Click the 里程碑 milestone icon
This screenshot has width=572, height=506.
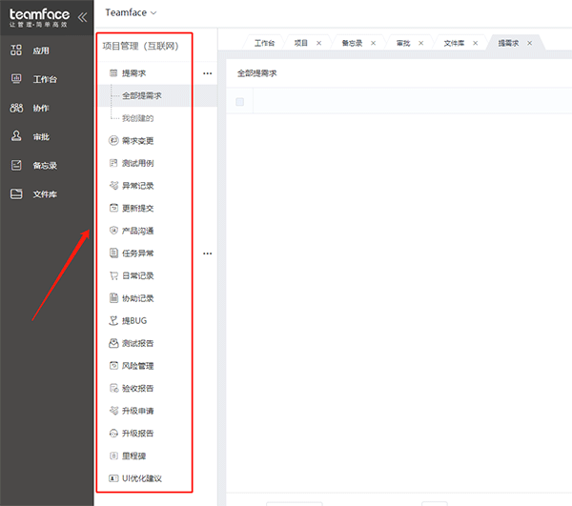[x=113, y=455]
